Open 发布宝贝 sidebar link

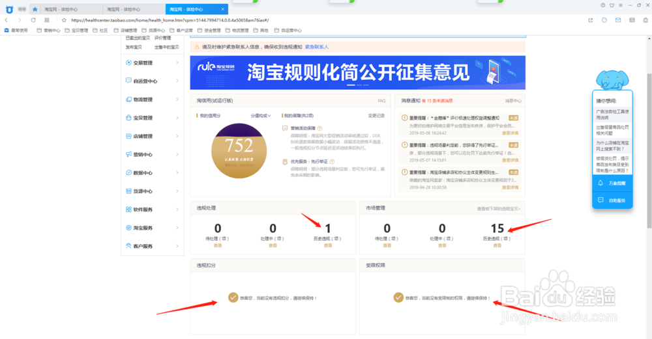(x=134, y=47)
